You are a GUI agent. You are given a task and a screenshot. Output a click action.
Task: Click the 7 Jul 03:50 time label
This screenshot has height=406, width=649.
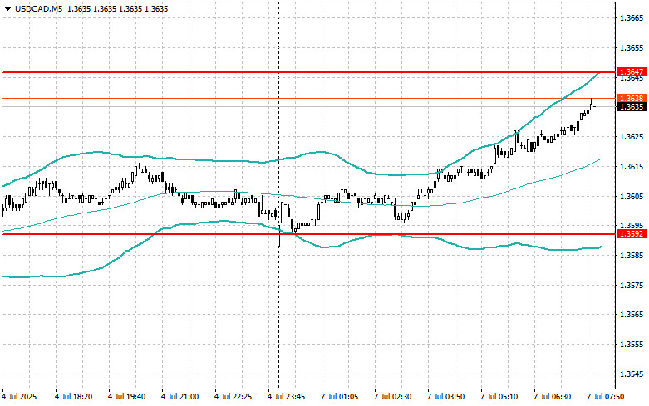pos(445,397)
